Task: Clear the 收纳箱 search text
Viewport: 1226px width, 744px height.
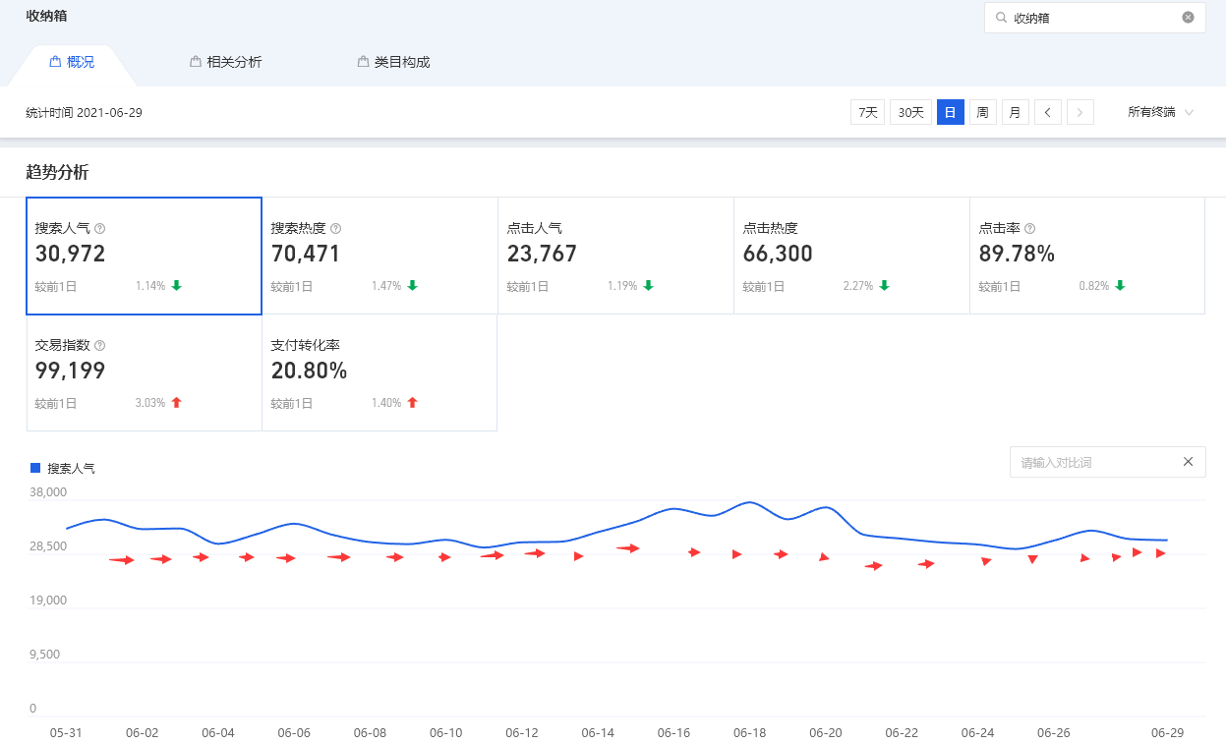Action: (1188, 18)
